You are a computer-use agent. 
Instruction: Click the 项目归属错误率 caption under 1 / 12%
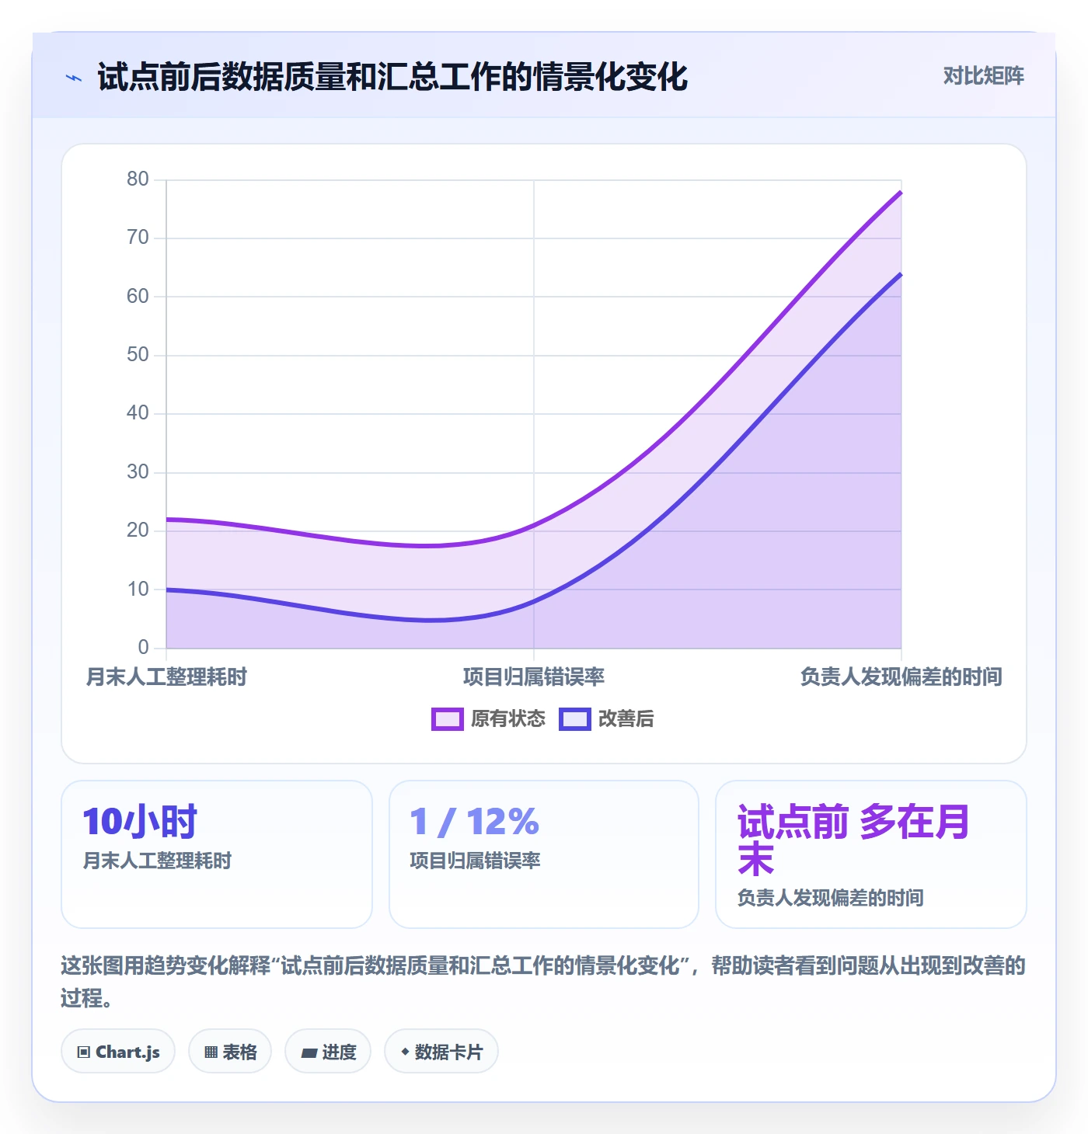point(475,861)
